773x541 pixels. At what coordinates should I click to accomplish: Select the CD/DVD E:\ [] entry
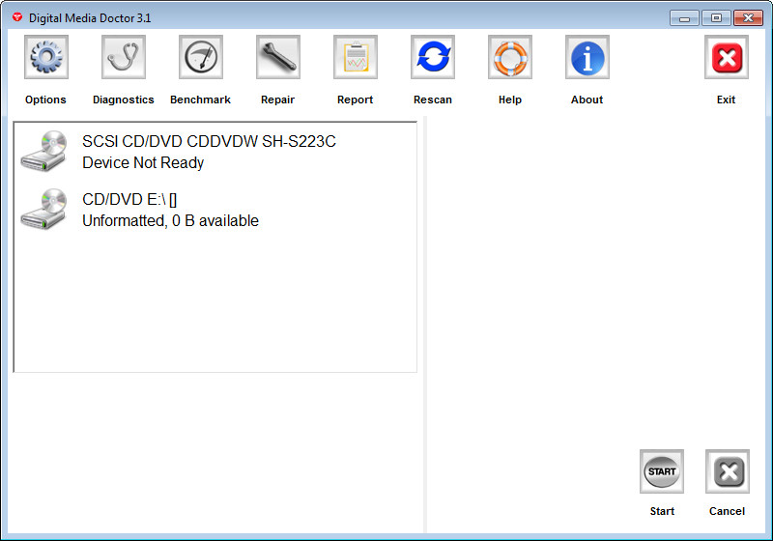(x=129, y=199)
